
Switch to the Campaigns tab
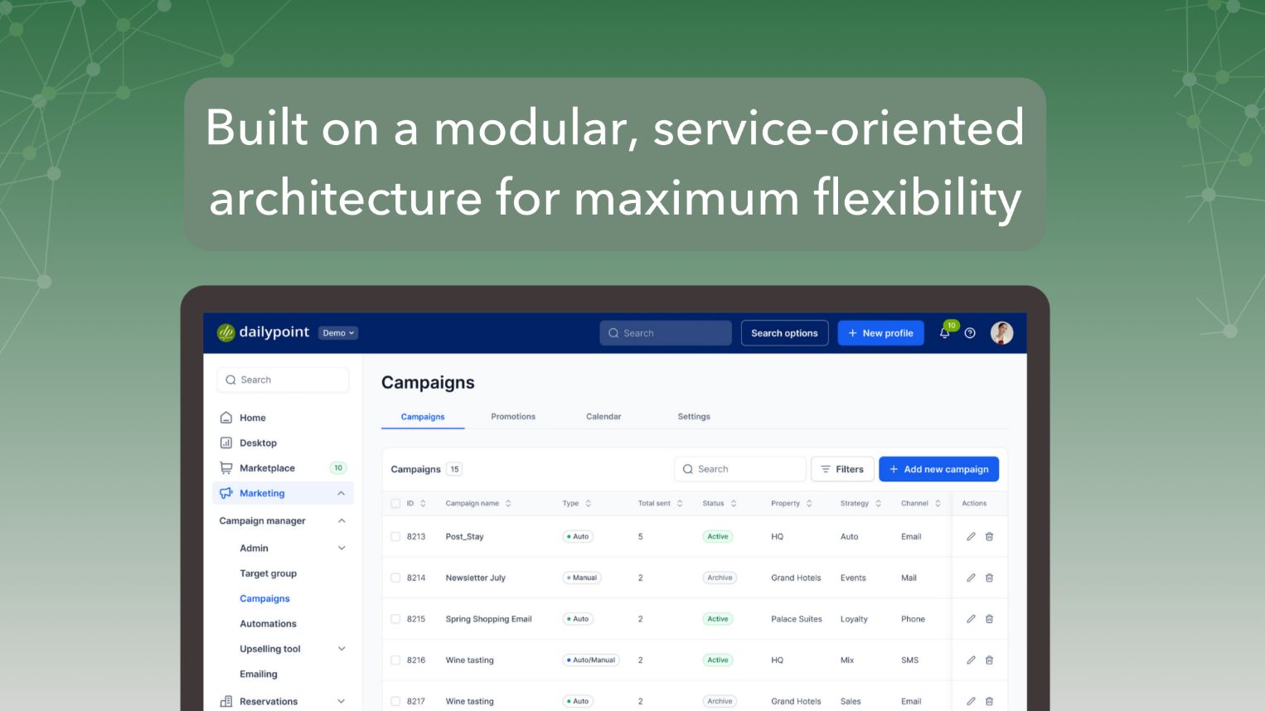coord(423,417)
